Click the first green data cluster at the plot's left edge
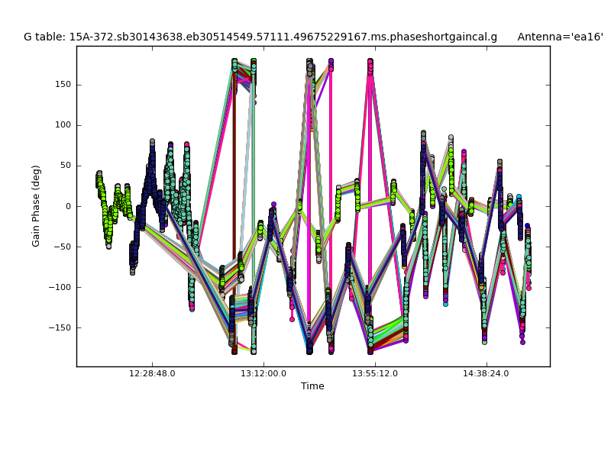 99,181
